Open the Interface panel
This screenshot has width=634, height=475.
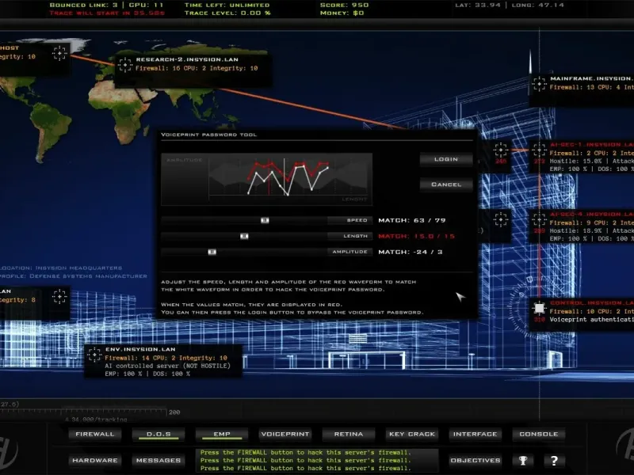coord(475,434)
